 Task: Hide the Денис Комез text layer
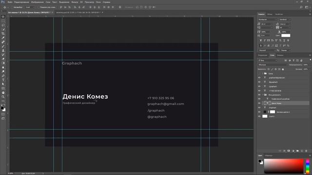pyautogui.click(x=259, y=103)
